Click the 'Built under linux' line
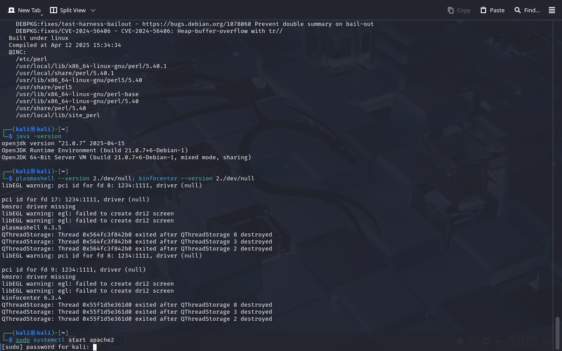The width and height of the screenshot is (562, 351). coord(39,38)
